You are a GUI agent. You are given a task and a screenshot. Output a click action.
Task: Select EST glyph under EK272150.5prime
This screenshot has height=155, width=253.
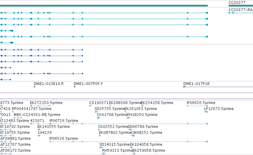pos(40,106)
